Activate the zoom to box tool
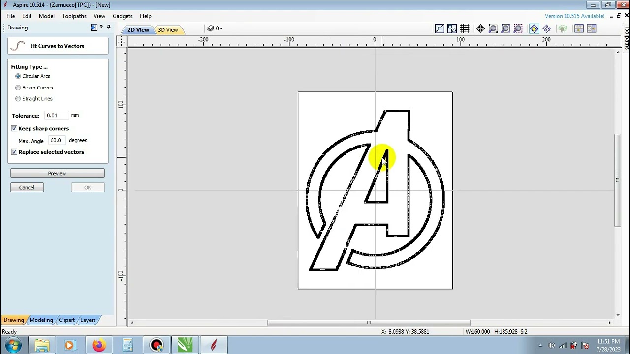This screenshot has height=354, width=630. pyautogui.click(x=493, y=29)
